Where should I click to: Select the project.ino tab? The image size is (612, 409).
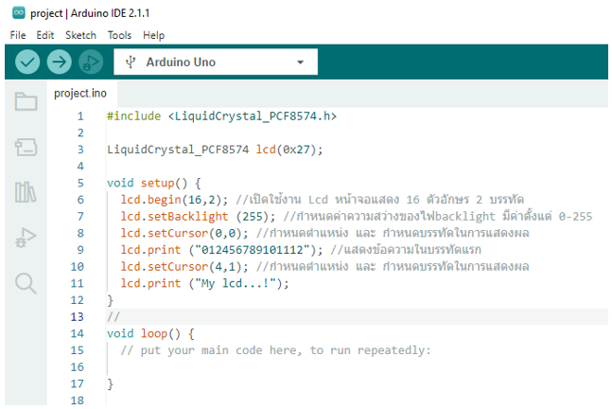[80, 94]
